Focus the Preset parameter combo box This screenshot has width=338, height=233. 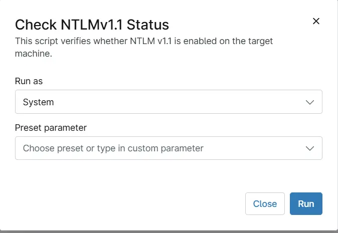[168, 148]
